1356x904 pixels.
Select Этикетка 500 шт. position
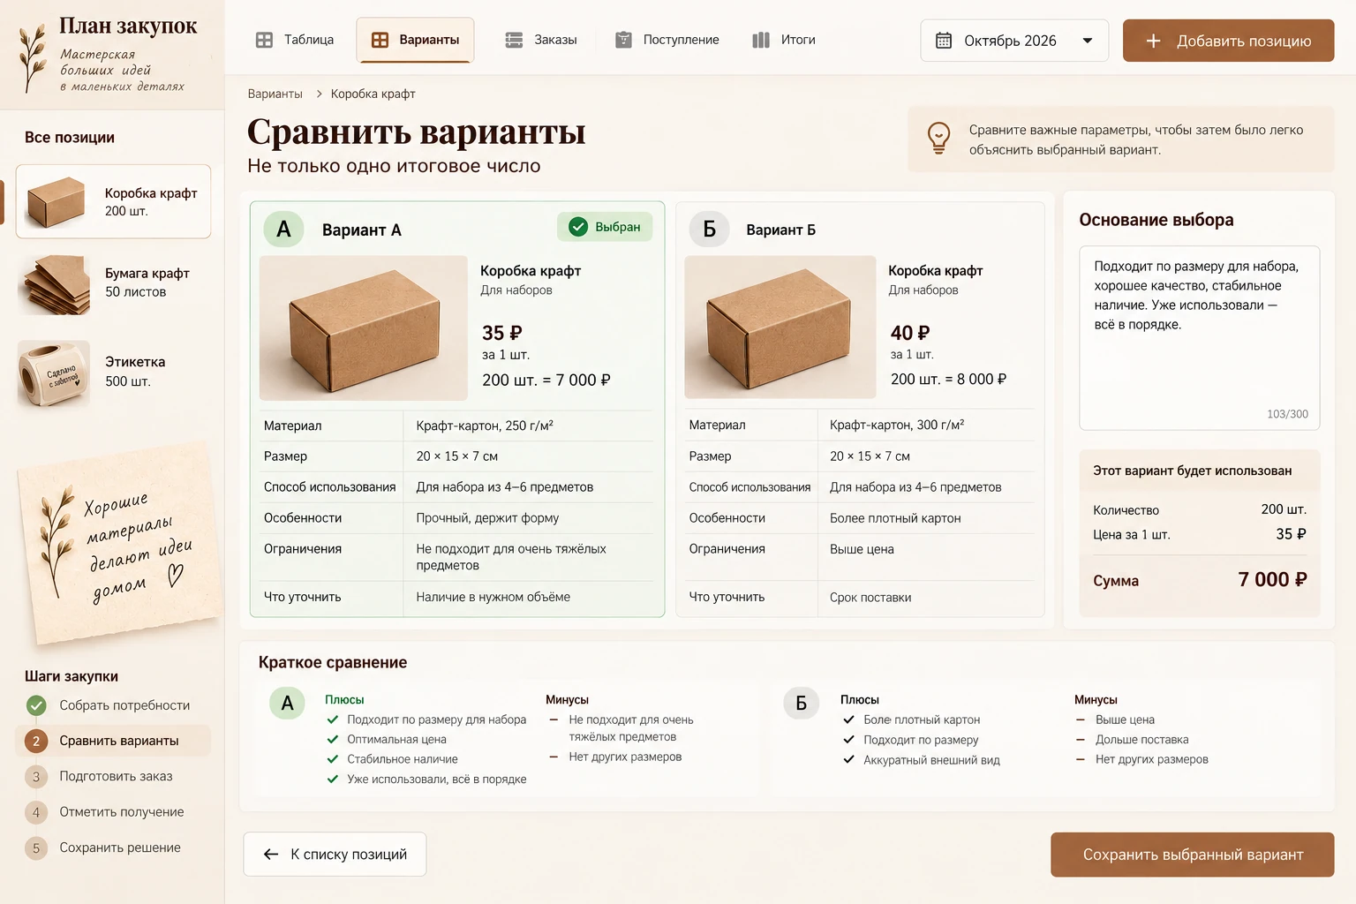coord(113,373)
